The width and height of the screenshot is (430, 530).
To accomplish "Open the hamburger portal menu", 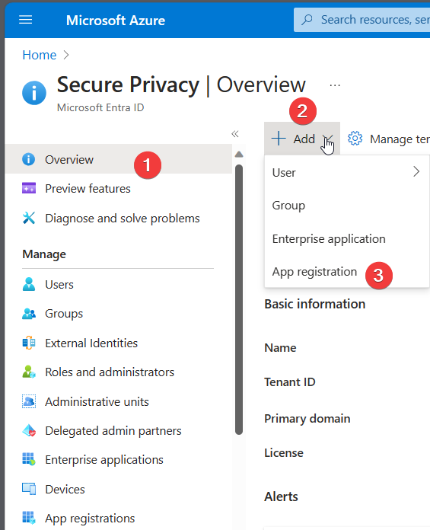I will (25, 20).
